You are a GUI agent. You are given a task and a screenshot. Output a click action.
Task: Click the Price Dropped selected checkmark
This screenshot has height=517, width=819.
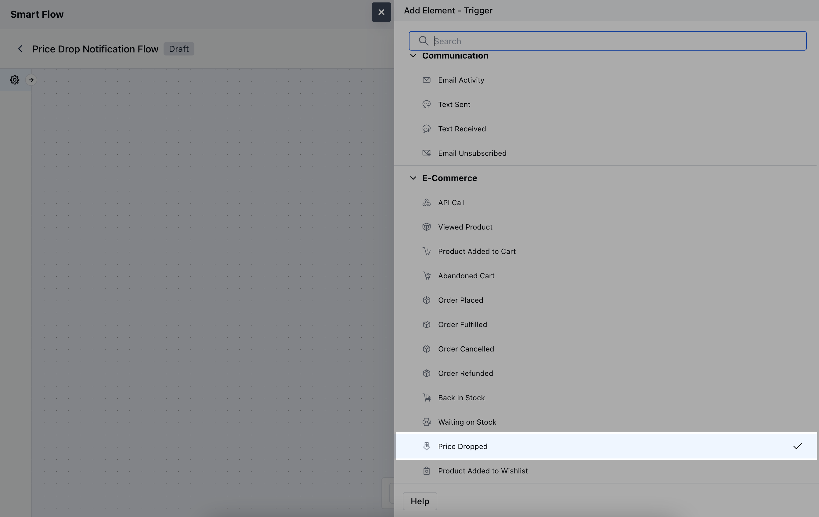pyautogui.click(x=797, y=446)
